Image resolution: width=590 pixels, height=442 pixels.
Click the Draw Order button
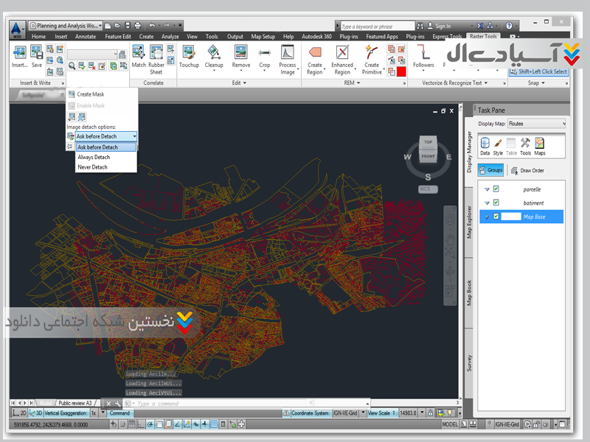click(x=527, y=170)
